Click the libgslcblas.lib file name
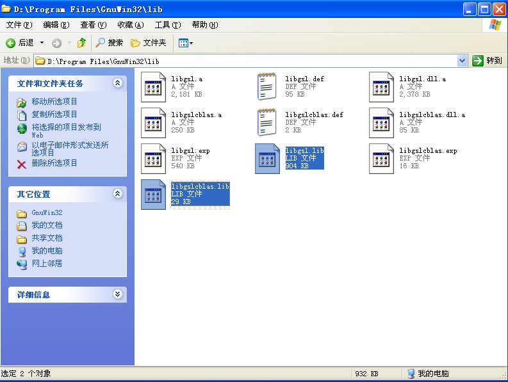This screenshot has width=508, height=382. pos(200,186)
